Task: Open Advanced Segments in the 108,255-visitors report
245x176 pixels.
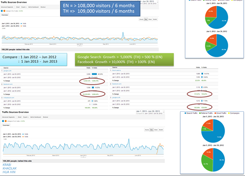Action: (7, 7)
